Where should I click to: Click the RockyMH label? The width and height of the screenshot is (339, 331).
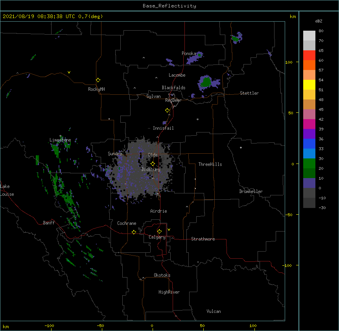point(96,89)
